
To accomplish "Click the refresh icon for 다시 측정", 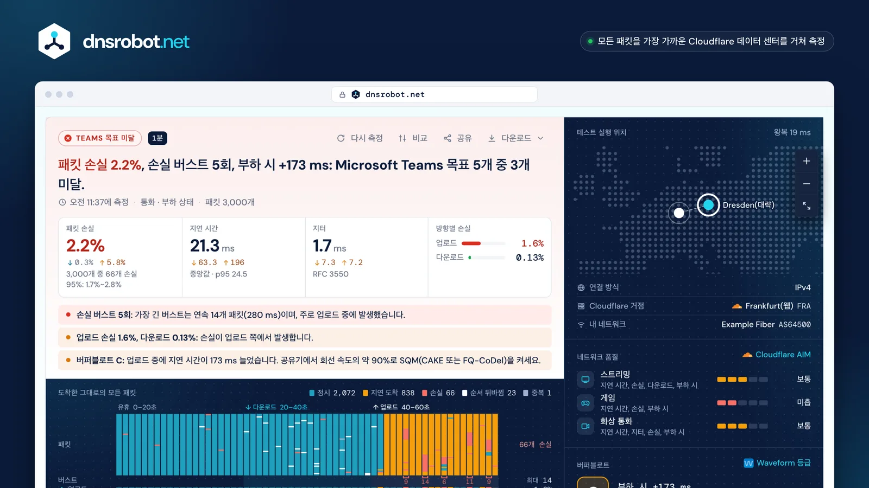I will click(341, 138).
